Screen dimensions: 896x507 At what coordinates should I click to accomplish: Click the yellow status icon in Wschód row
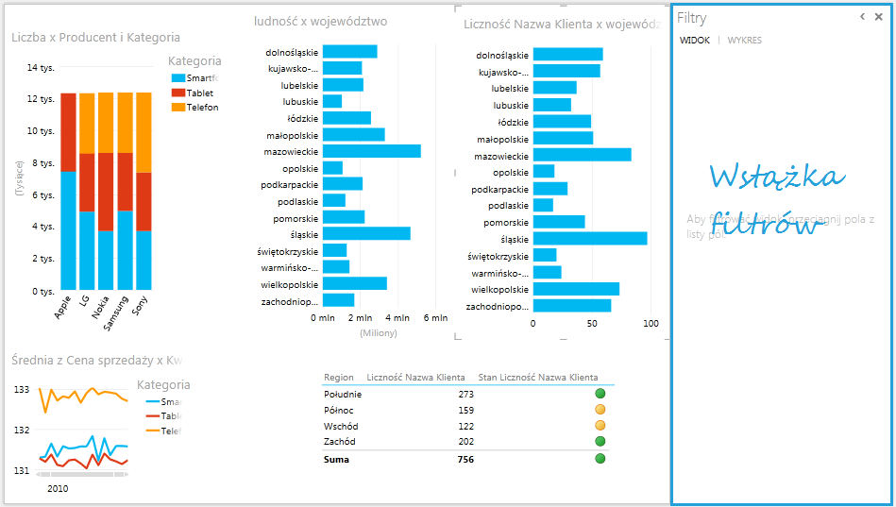[x=600, y=426]
